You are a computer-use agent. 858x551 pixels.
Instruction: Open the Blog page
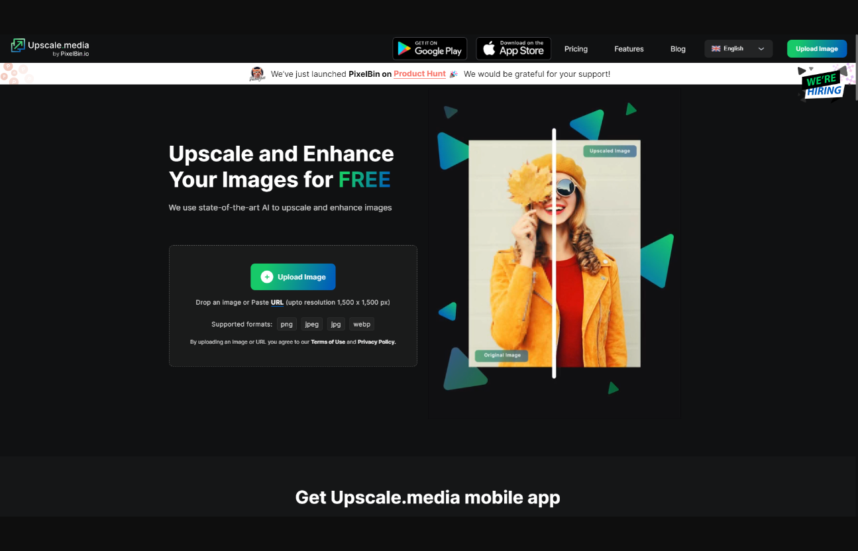678,49
